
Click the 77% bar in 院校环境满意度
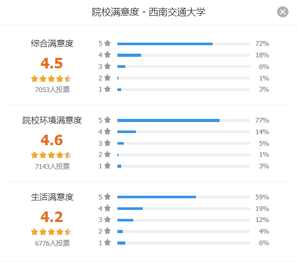(184, 120)
